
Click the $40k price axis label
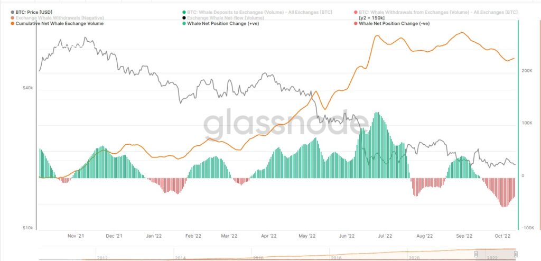point(27,88)
